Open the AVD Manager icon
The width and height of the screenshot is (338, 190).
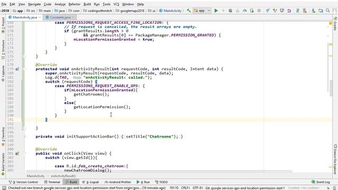point(305,11)
